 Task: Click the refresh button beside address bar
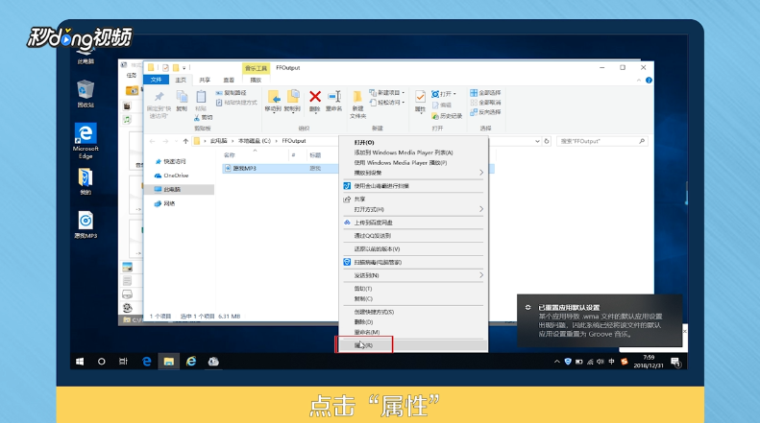click(x=547, y=141)
